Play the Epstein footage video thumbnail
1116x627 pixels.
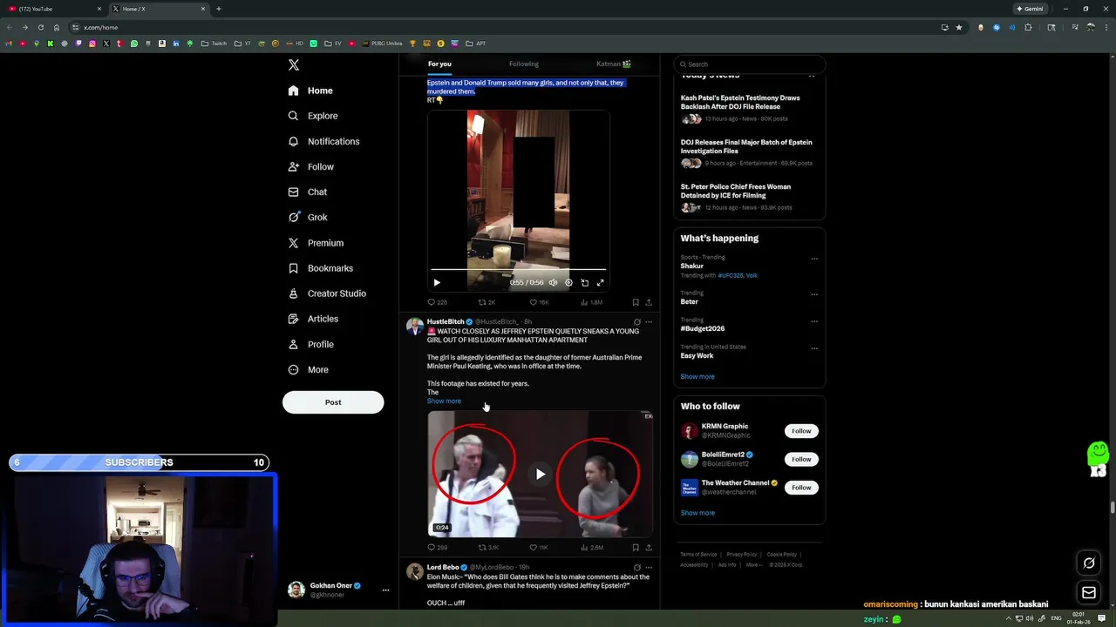[540, 474]
